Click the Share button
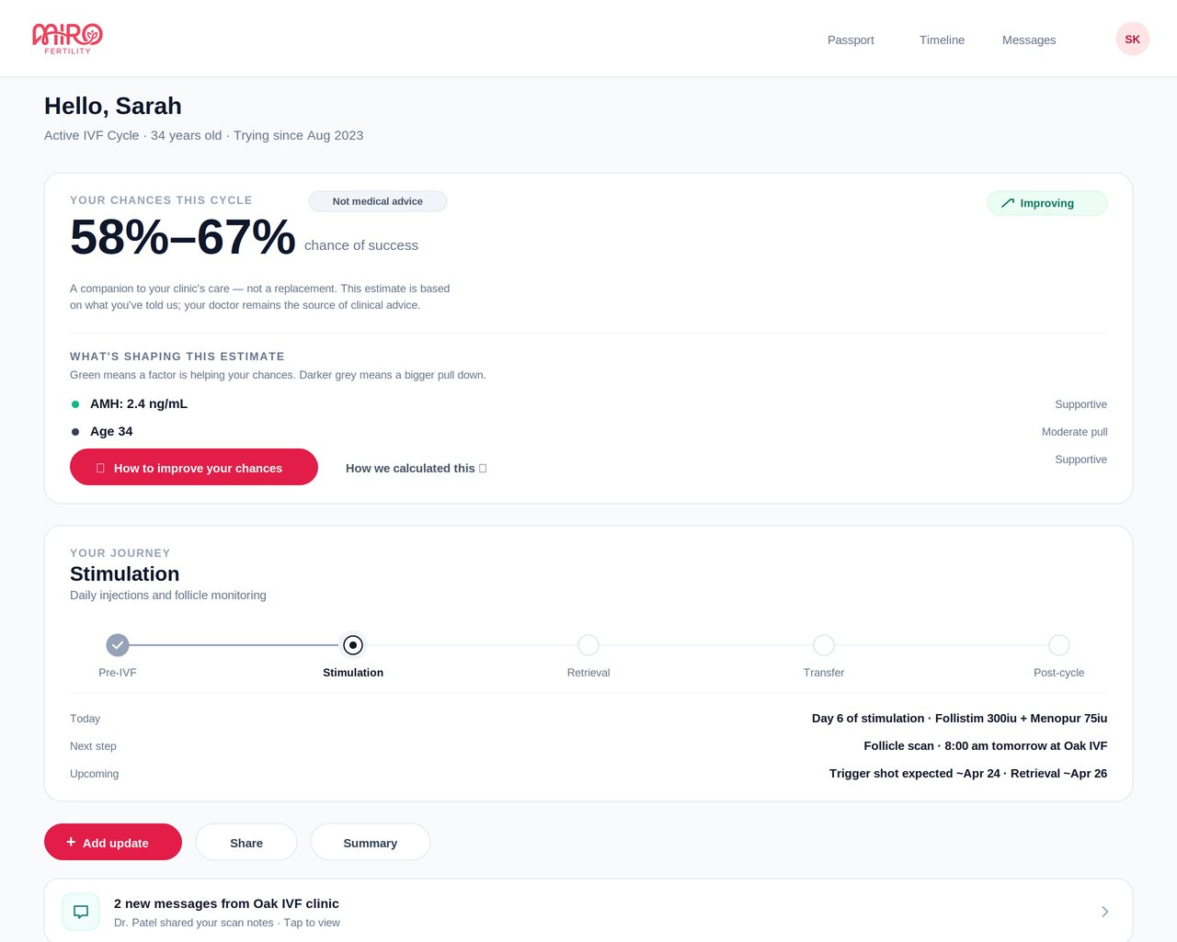1177x942 pixels. pyautogui.click(x=246, y=842)
